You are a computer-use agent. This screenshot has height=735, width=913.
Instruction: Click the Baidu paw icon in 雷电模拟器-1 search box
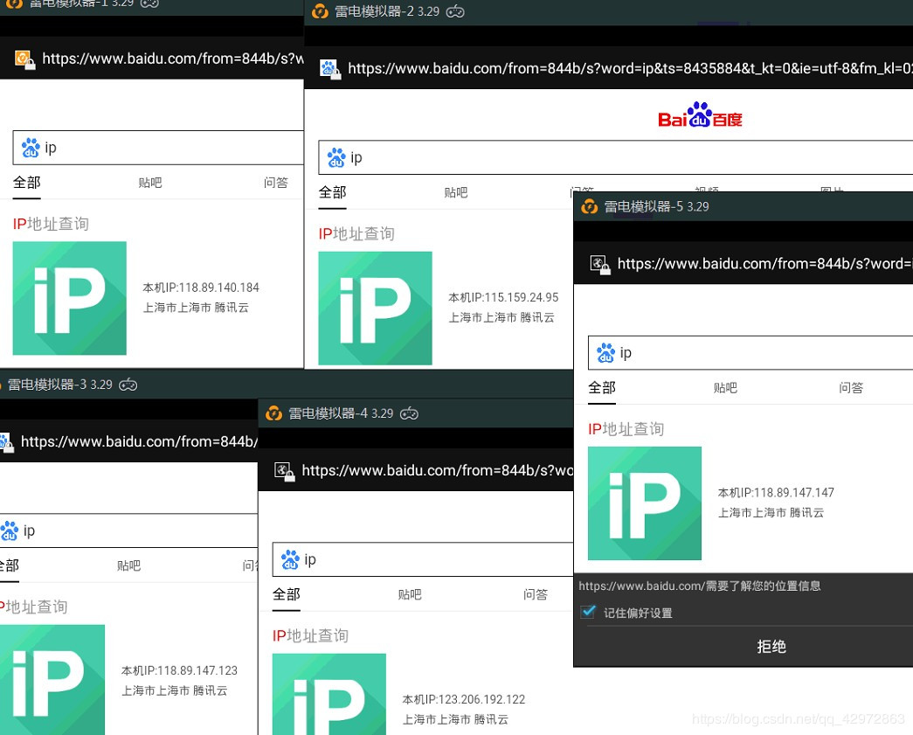pyautogui.click(x=31, y=148)
